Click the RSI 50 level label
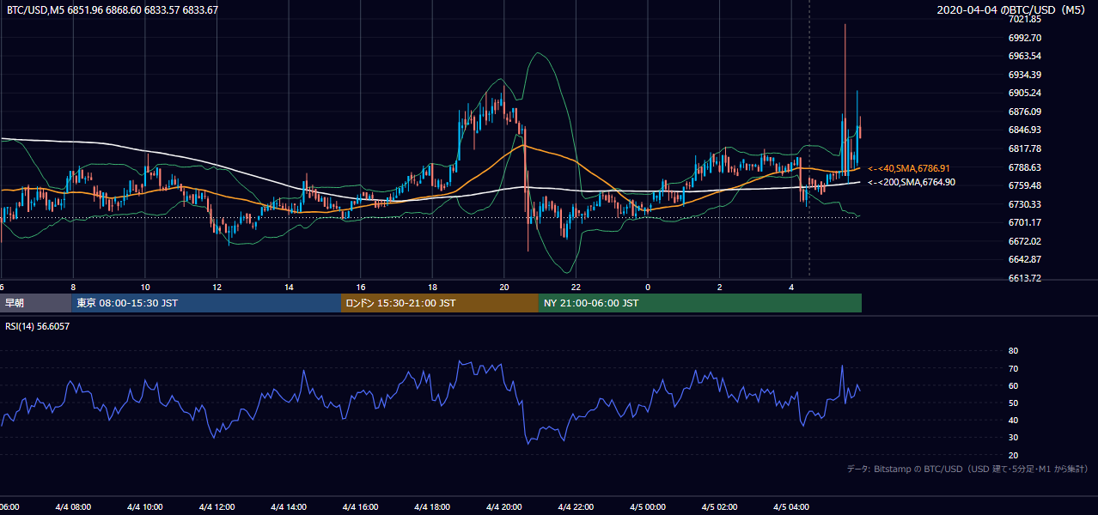The image size is (1098, 515). [x=1013, y=403]
